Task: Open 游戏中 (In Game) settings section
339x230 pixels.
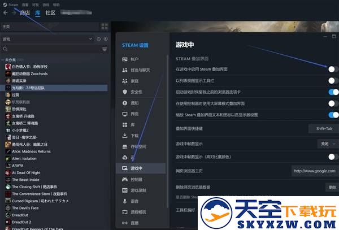Action: tap(141, 168)
